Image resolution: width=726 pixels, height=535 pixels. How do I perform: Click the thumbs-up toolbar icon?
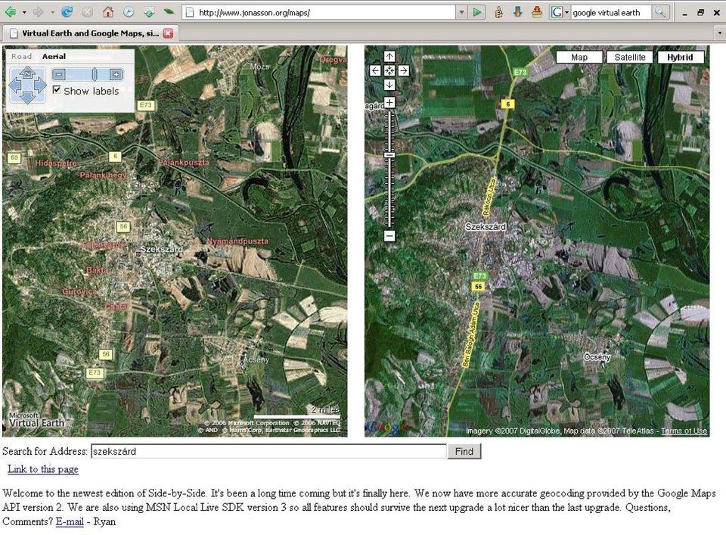(x=498, y=13)
